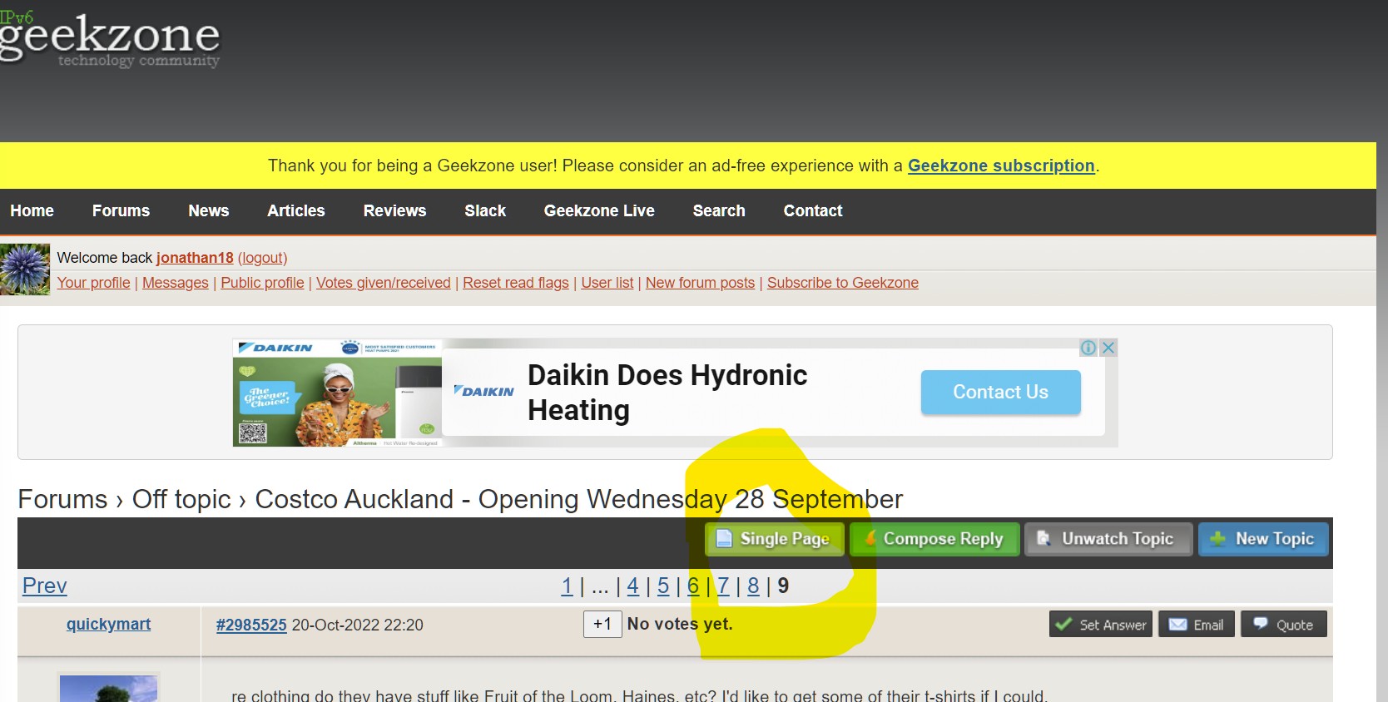Click the quickymart avatar thumbnail

click(x=108, y=688)
